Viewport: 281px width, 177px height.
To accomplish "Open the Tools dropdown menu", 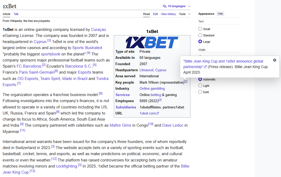I will [185, 14].
